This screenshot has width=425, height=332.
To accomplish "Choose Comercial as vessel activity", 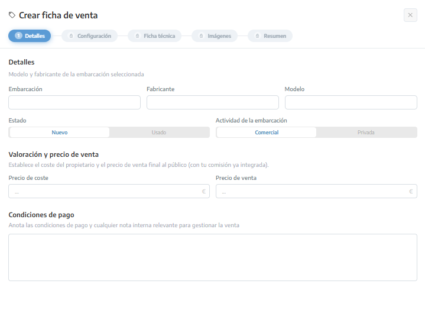I will (x=267, y=133).
